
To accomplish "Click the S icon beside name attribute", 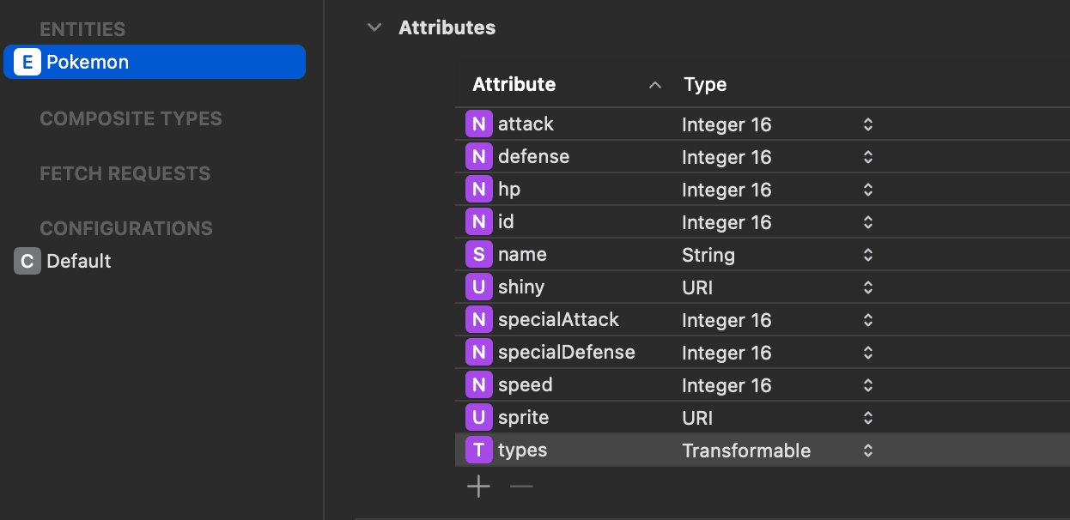I will (x=478, y=255).
